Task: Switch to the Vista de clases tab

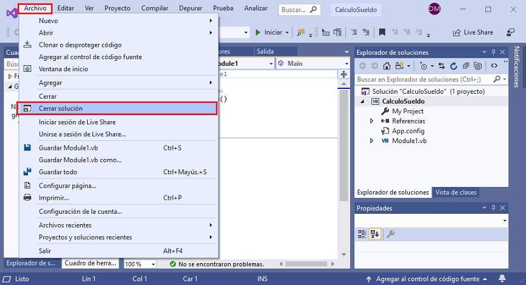Action: (455, 192)
